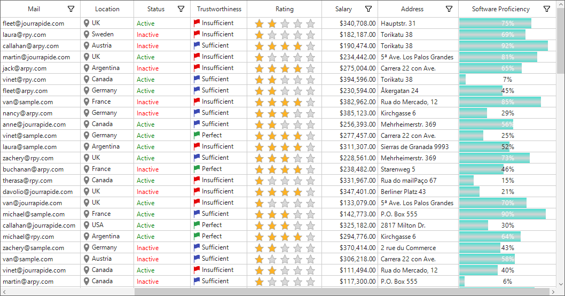
Task: Click the horizontal scrollbar right arrow
Action: coord(553,292)
